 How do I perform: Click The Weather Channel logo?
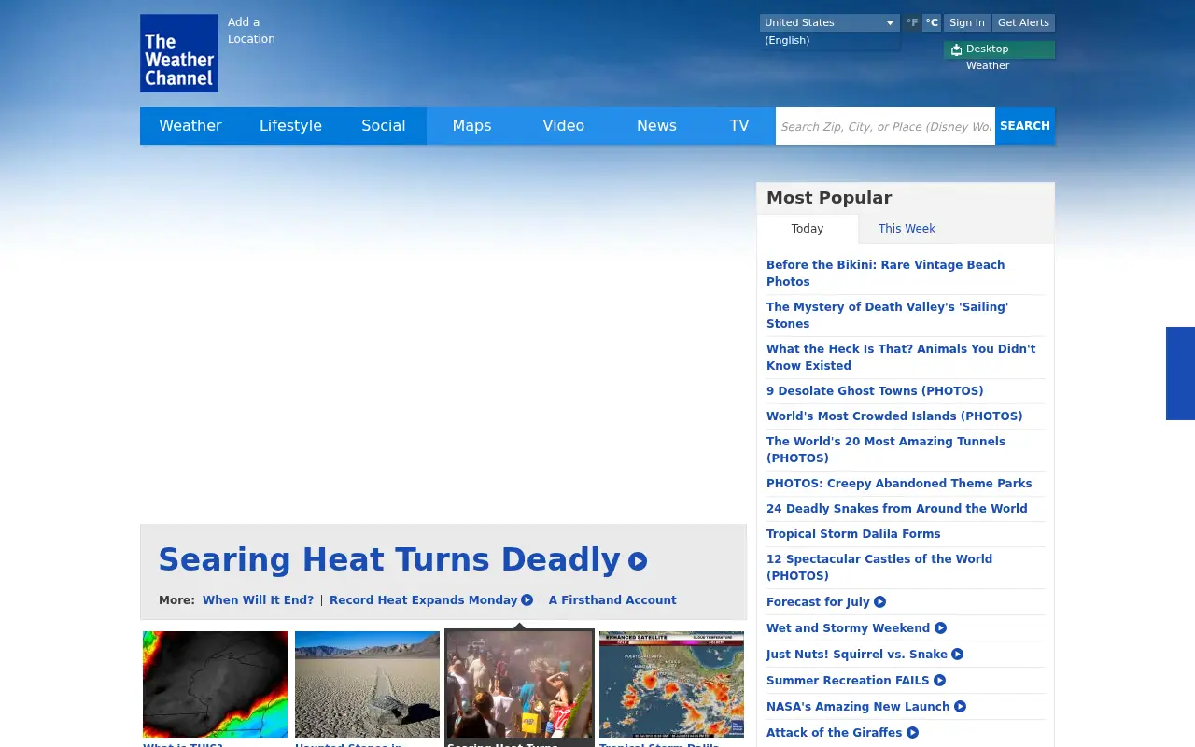pos(179,53)
